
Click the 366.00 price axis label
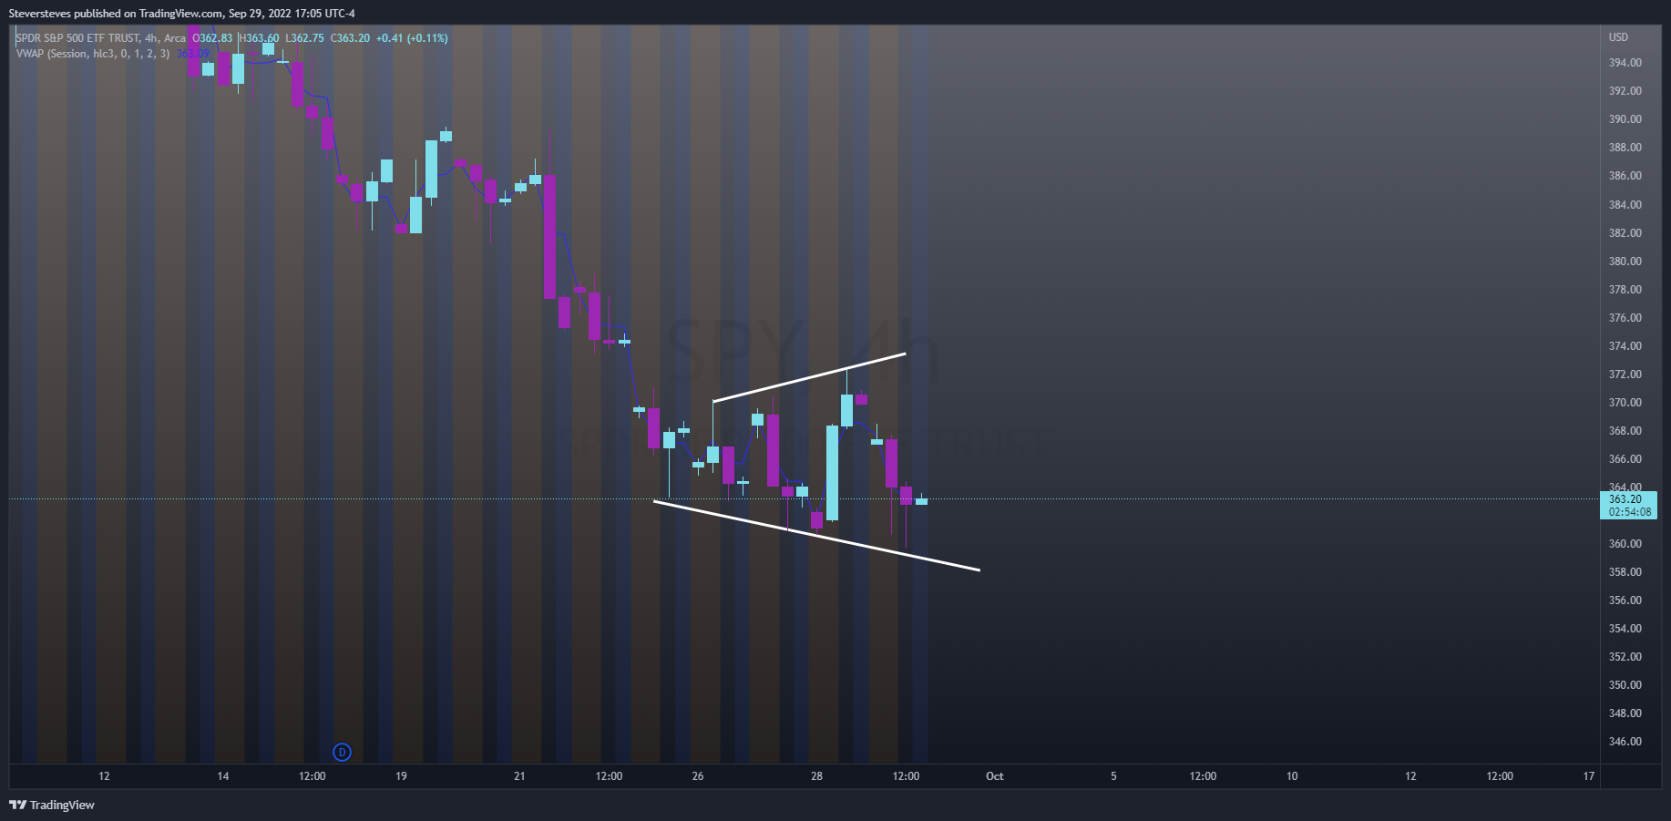1625,459
